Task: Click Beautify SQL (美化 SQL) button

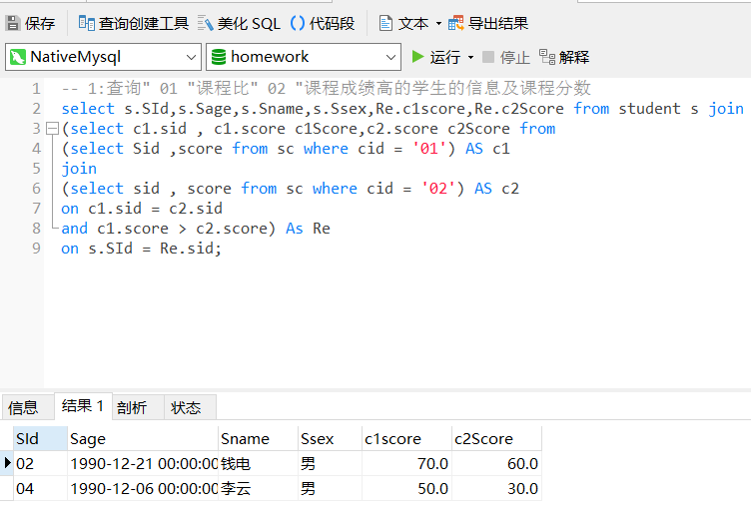Action: [239, 23]
